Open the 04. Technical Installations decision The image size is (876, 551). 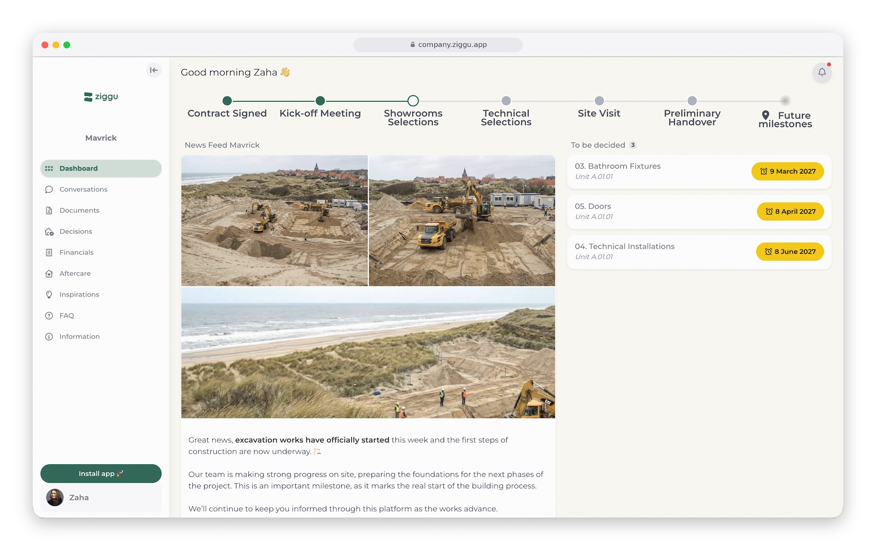699,252
